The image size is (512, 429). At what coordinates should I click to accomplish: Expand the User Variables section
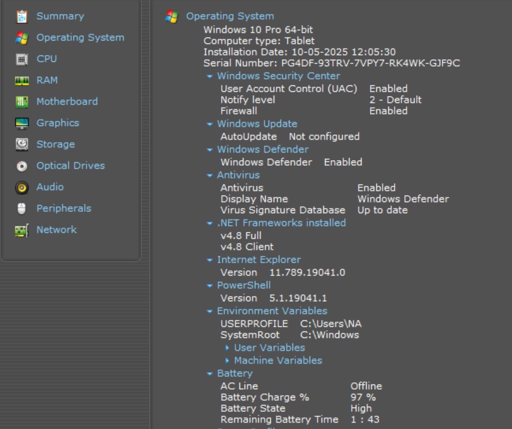[227, 348]
